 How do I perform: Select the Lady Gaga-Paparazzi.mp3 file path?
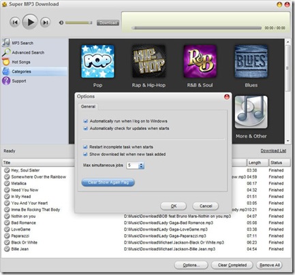(x=165, y=236)
